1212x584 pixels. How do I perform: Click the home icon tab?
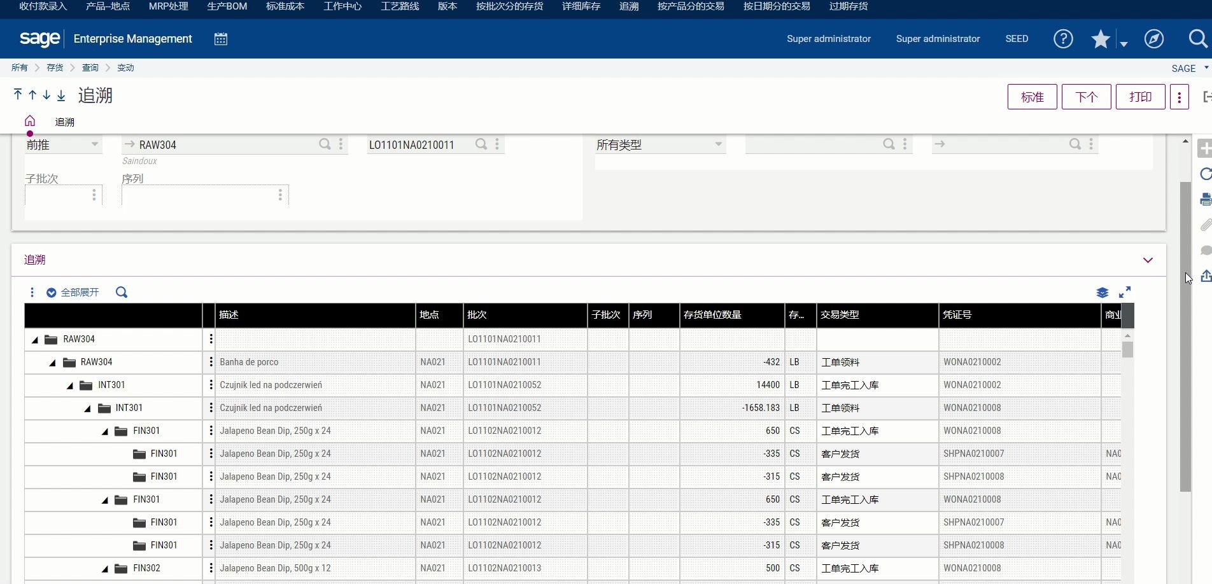tap(30, 121)
